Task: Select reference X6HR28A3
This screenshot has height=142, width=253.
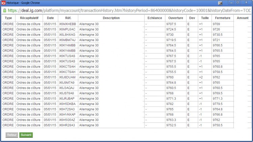Action: (67, 125)
